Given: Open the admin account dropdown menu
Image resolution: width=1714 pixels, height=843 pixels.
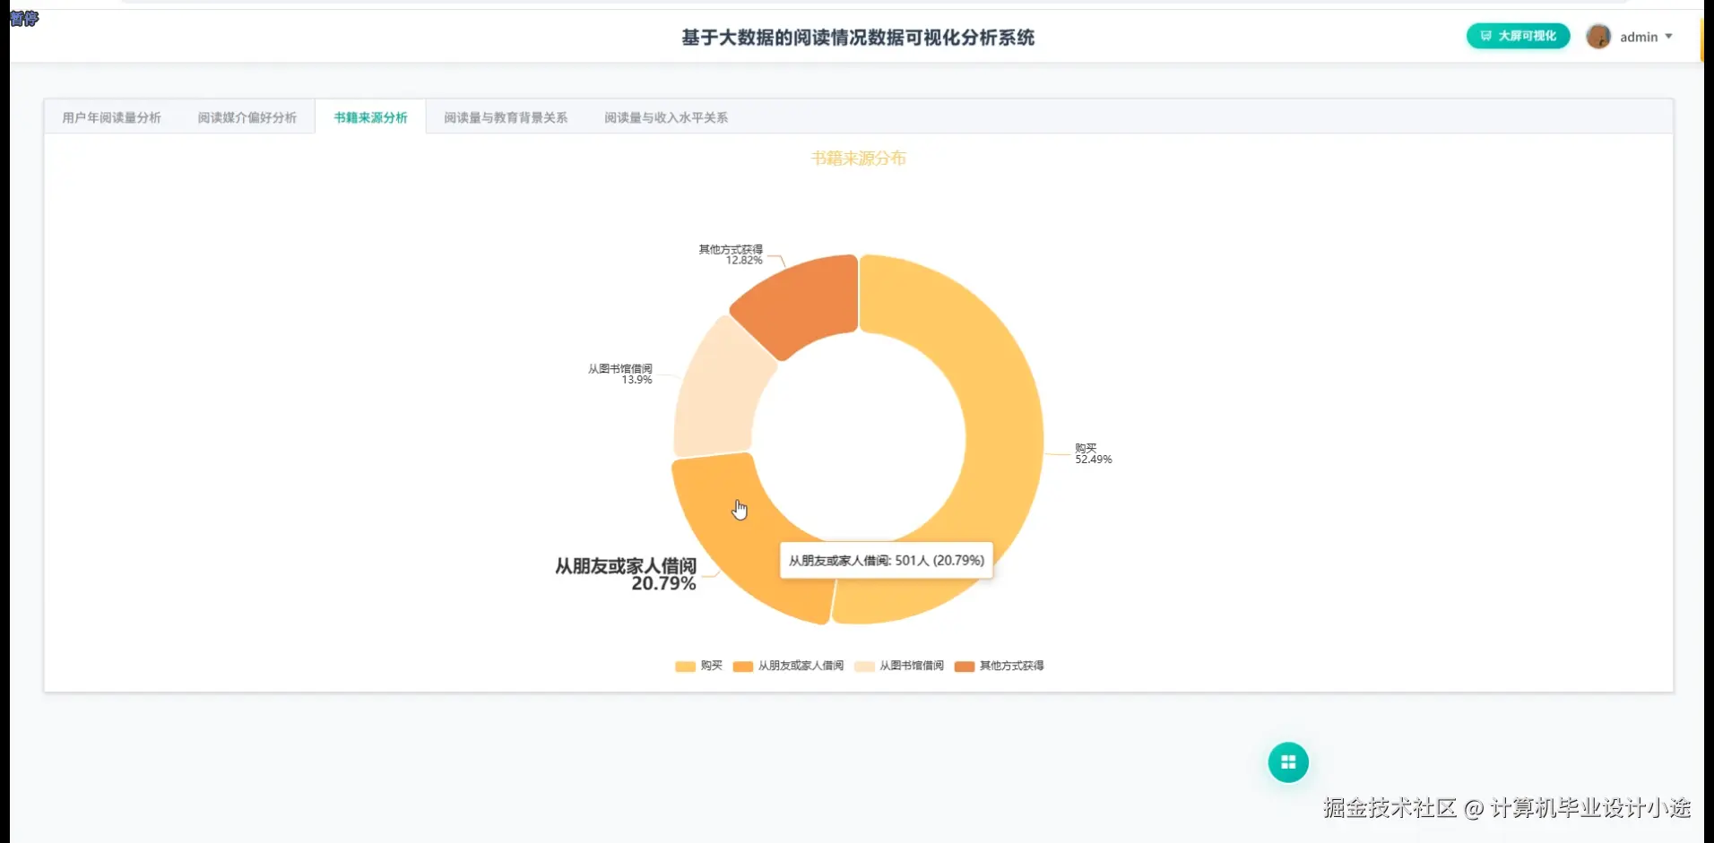Looking at the screenshot, I should [1639, 37].
